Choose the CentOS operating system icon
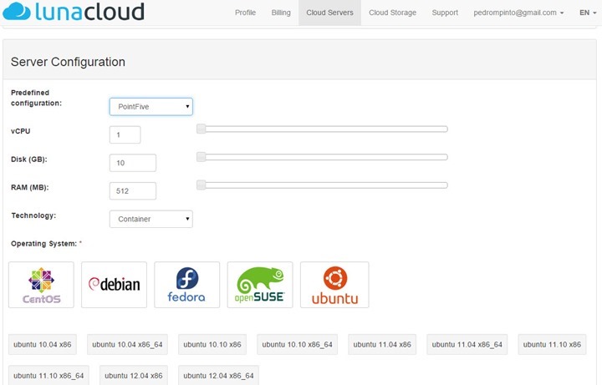 point(41,285)
